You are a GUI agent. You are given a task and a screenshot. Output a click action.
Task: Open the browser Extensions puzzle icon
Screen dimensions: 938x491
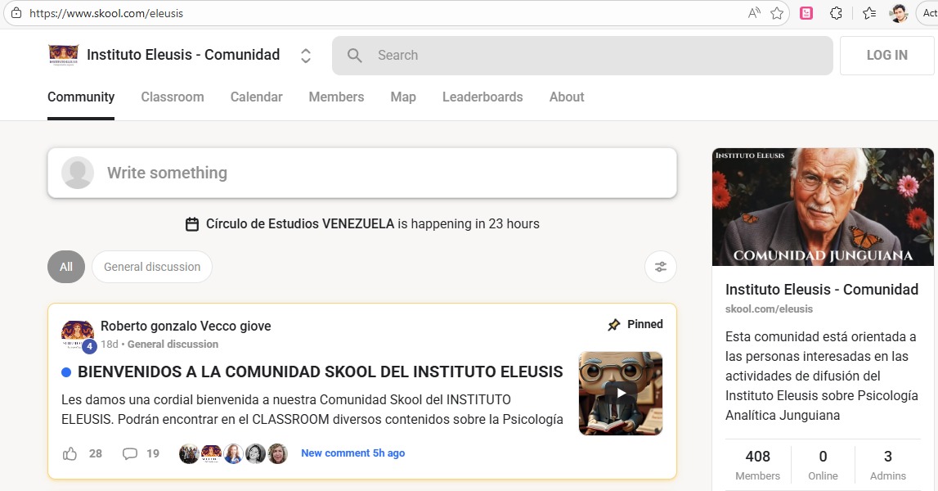pyautogui.click(x=837, y=13)
